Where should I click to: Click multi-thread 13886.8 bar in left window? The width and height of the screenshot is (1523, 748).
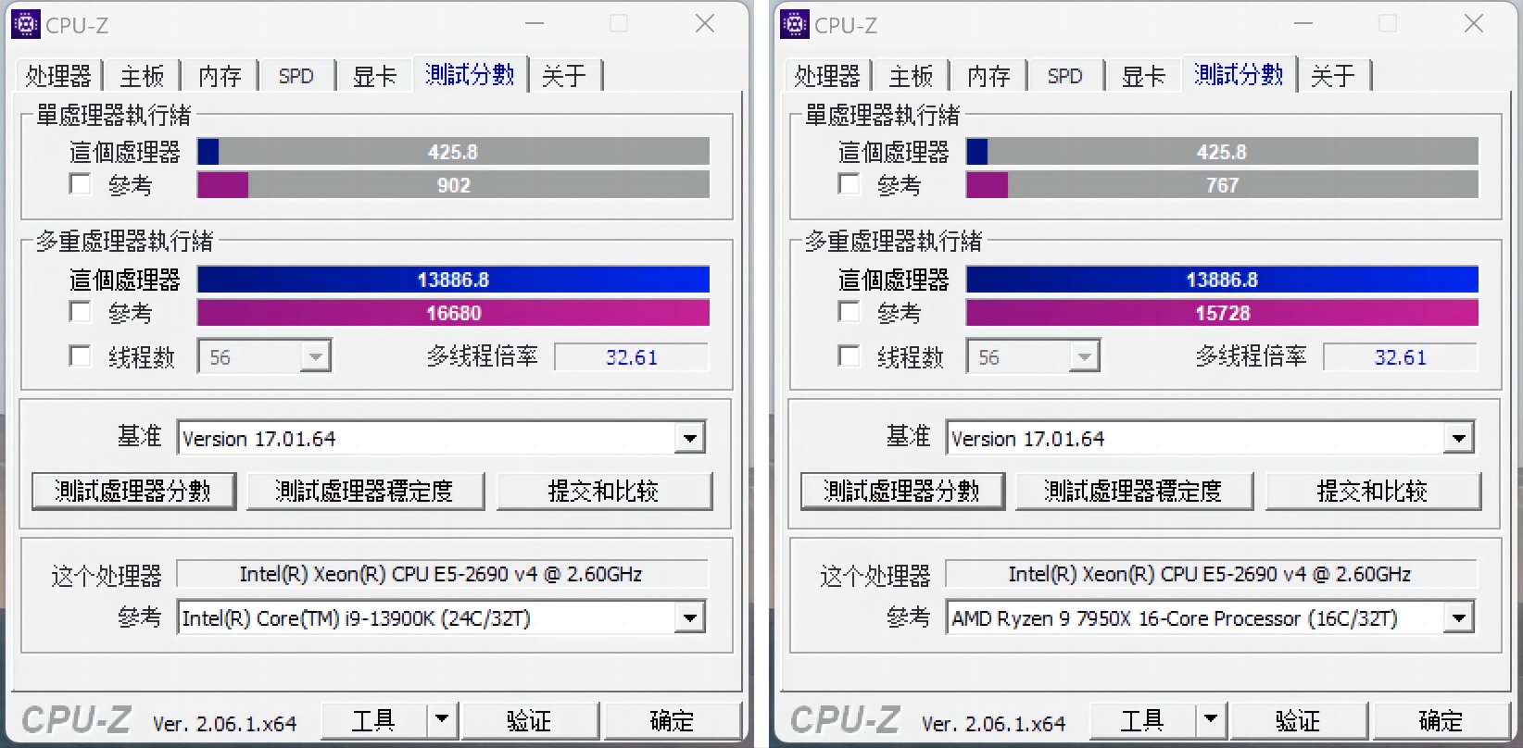(x=453, y=279)
